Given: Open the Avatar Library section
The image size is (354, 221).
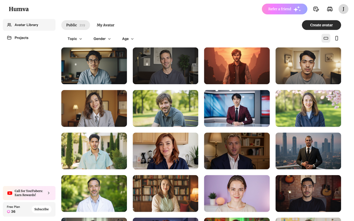Looking at the screenshot, I should [x=29, y=25].
